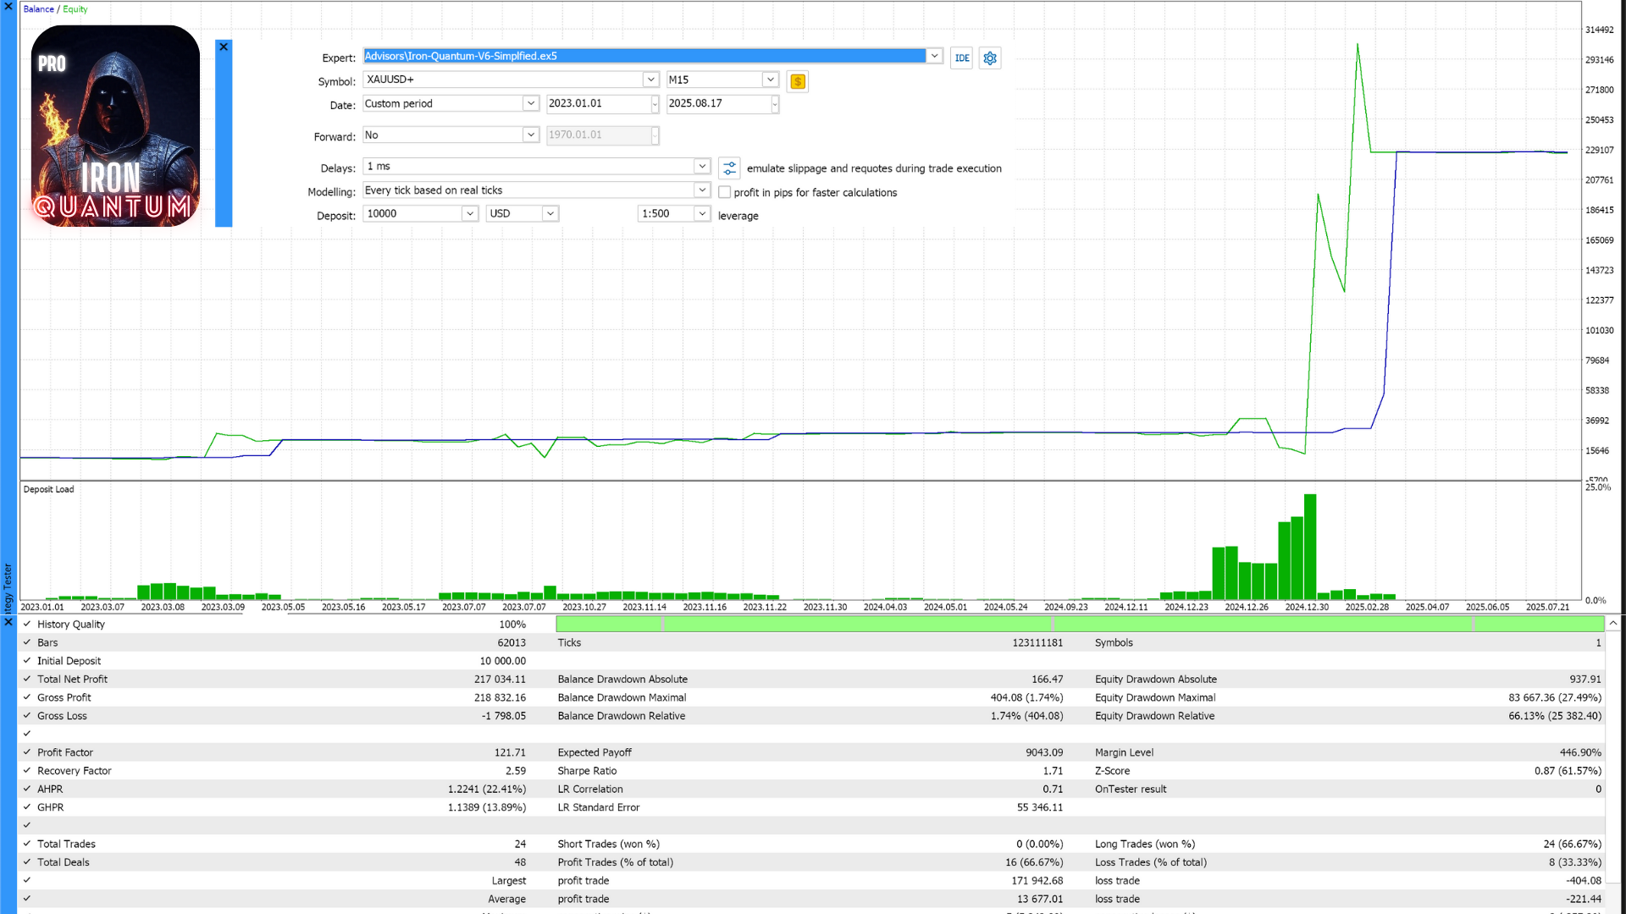The image size is (1626, 914).
Task: Close the chart panel at top left
Action: [8, 7]
